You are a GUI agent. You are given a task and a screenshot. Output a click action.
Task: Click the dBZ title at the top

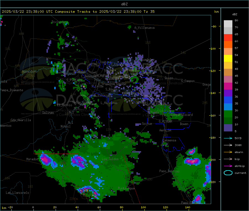(124, 4)
